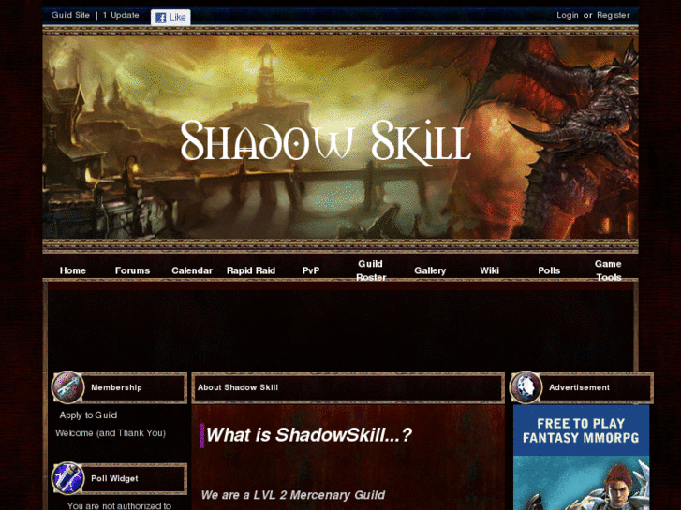Open the Calendar menu item
The height and width of the screenshot is (510, 681).
(192, 270)
